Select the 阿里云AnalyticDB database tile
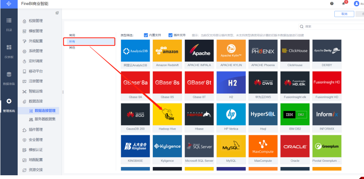 pyautogui.click(x=135, y=54)
